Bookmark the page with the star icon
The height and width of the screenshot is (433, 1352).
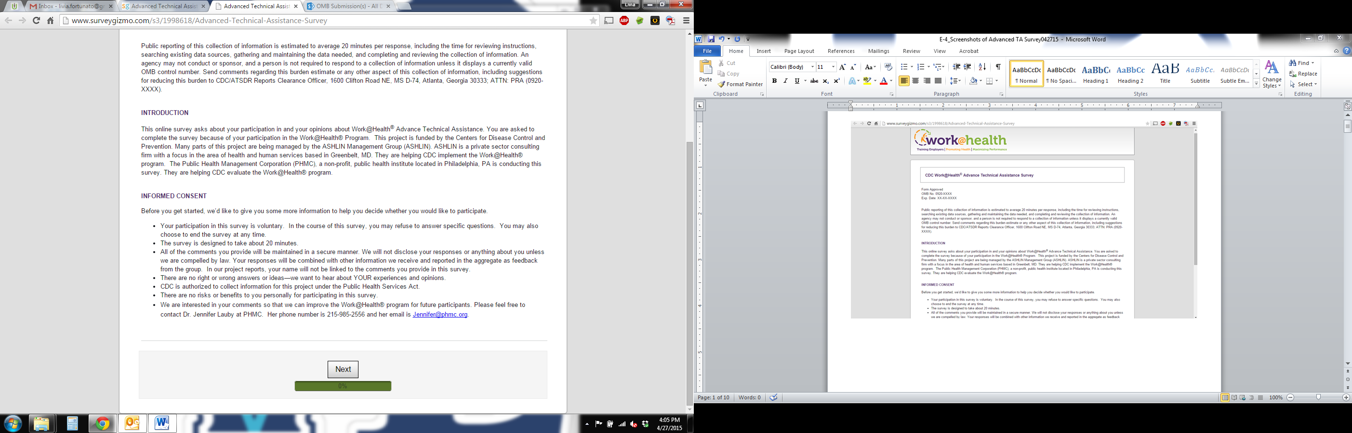pos(593,20)
